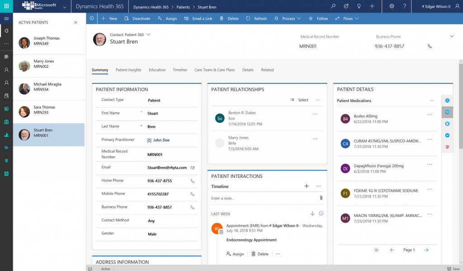This screenshot has height=271, width=463.
Task: Expand the Contact: Patient 360 form selector
Action: [x=148, y=34]
